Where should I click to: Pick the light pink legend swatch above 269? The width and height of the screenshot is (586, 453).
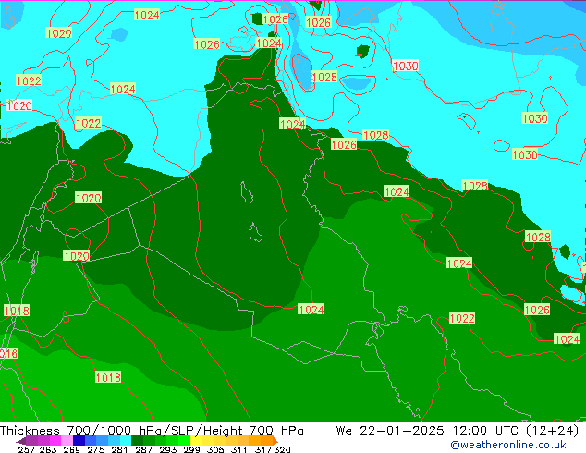pos(67,441)
